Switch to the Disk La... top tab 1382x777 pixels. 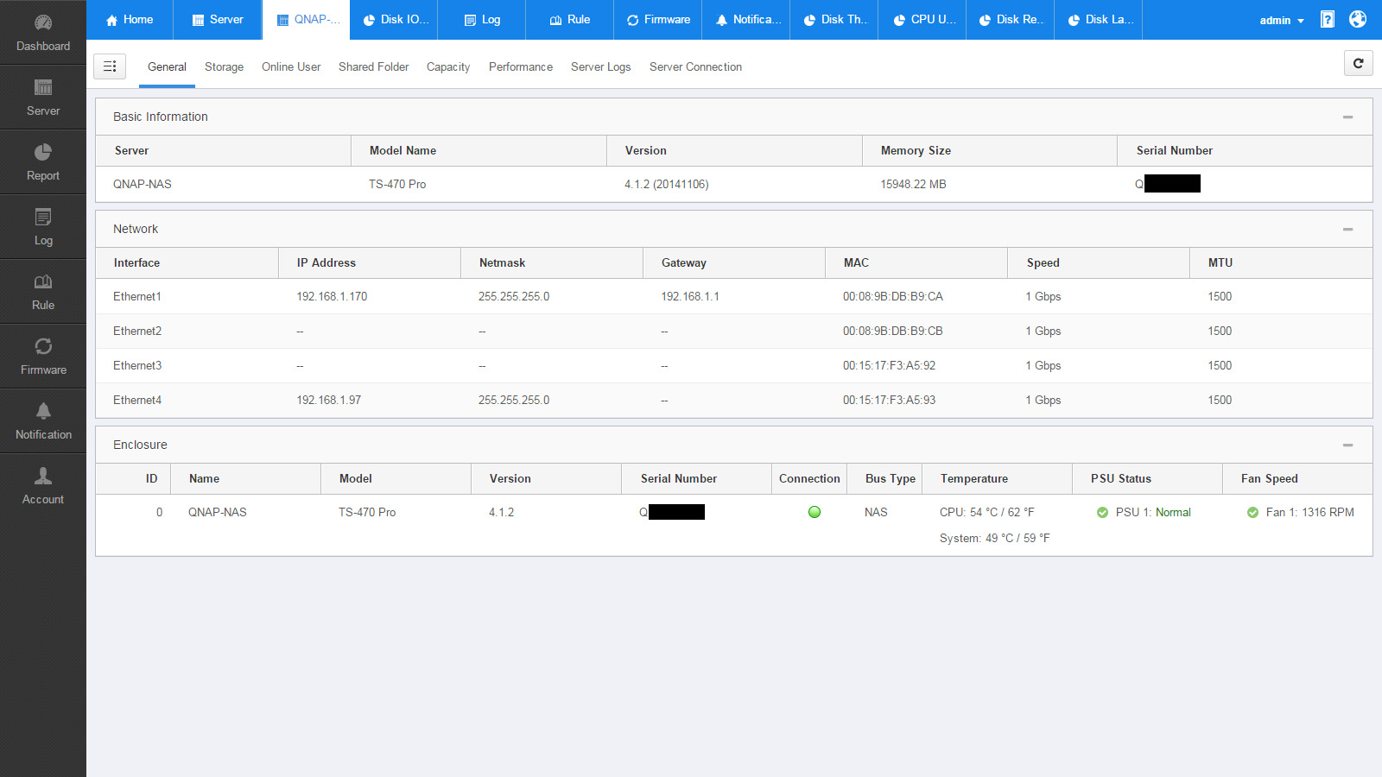pos(1099,20)
